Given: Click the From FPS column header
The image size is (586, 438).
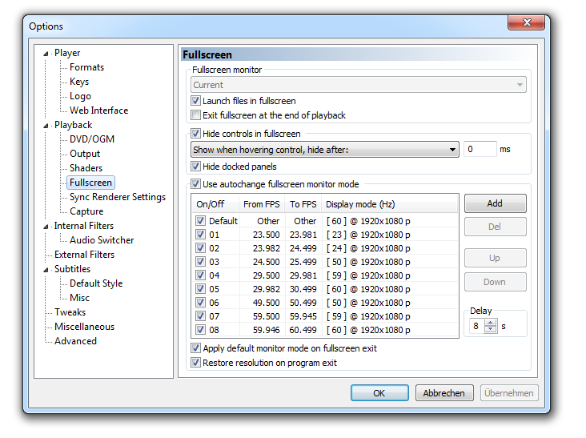Looking at the screenshot, I should pyautogui.click(x=262, y=204).
